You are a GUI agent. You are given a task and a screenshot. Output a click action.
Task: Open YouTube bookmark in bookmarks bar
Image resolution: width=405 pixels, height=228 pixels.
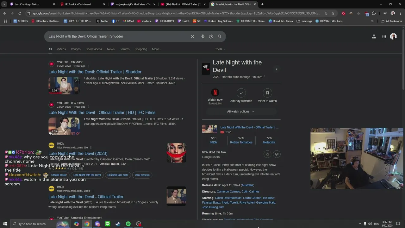[144, 21]
